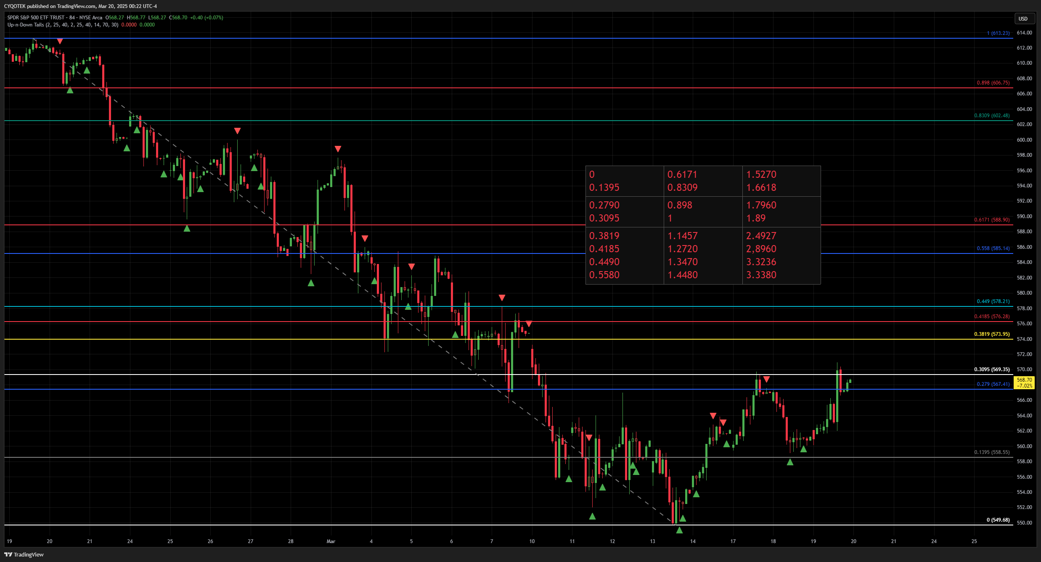Click the table cell value 0.5580
The image size is (1041, 562).
(604, 275)
